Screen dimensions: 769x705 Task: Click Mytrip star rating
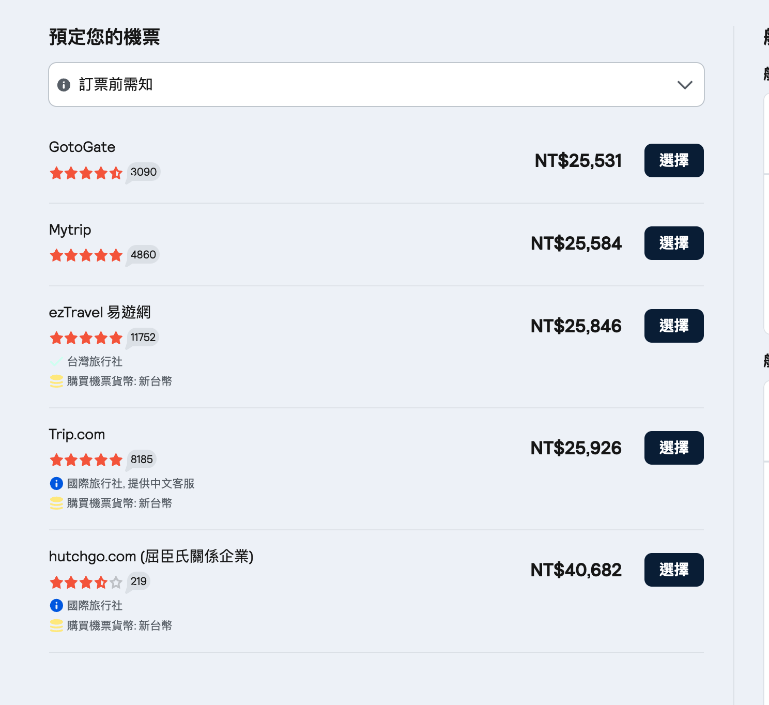click(x=86, y=255)
